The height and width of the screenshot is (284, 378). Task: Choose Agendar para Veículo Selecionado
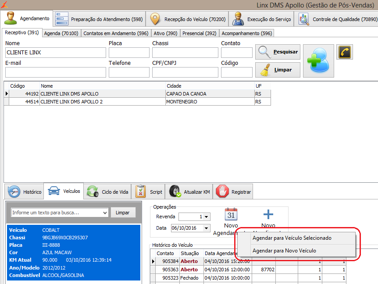point(296,238)
